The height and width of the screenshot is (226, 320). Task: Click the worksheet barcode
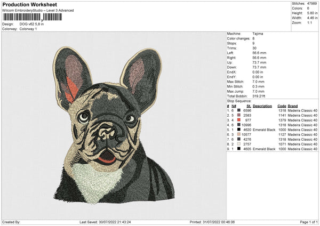(x=32, y=17)
